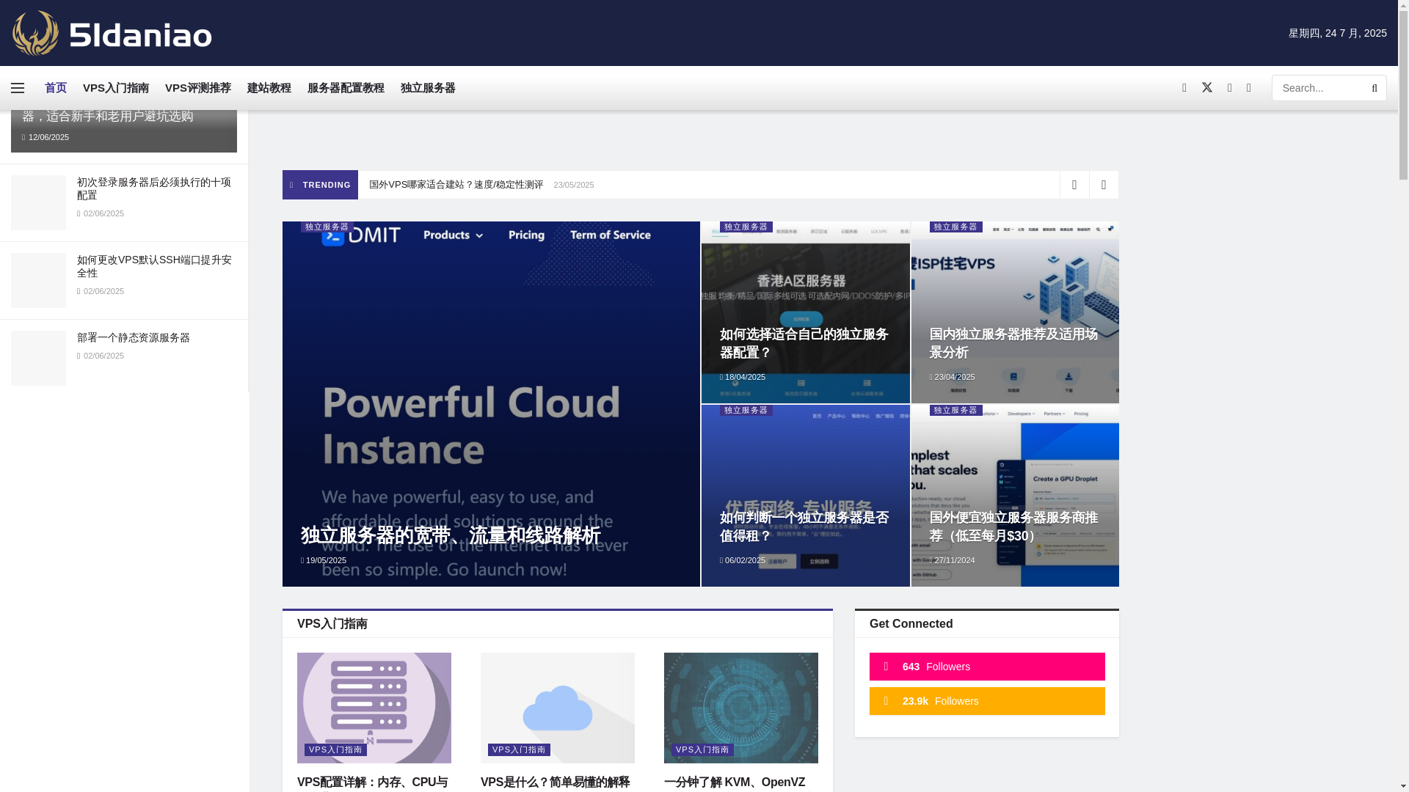The width and height of the screenshot is (1409, 792).
Task: Open article VPS配置详解：内存、CPU与
Action: (373, 782)
